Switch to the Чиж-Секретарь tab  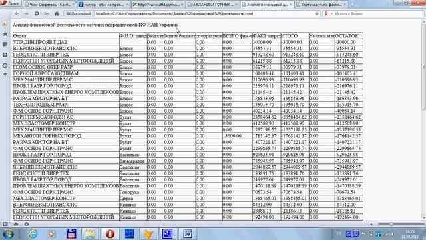tap(50, 5)
